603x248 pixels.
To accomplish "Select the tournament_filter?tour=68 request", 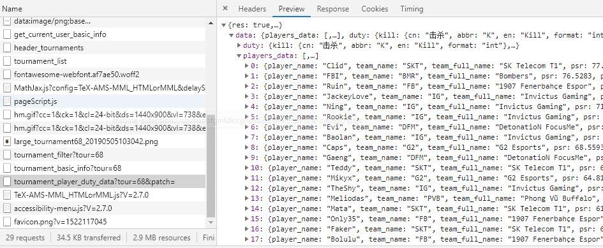I will click(x=103, y=155).
